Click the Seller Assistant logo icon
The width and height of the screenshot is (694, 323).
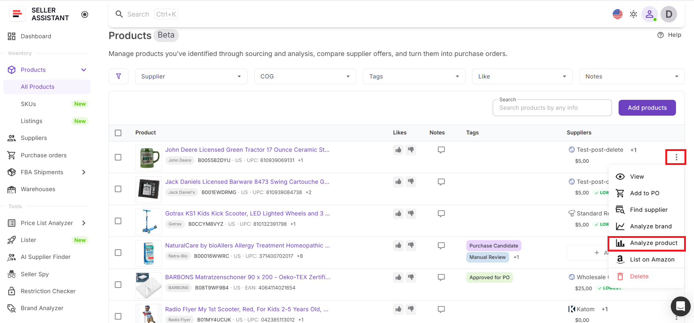click(17, 14)
